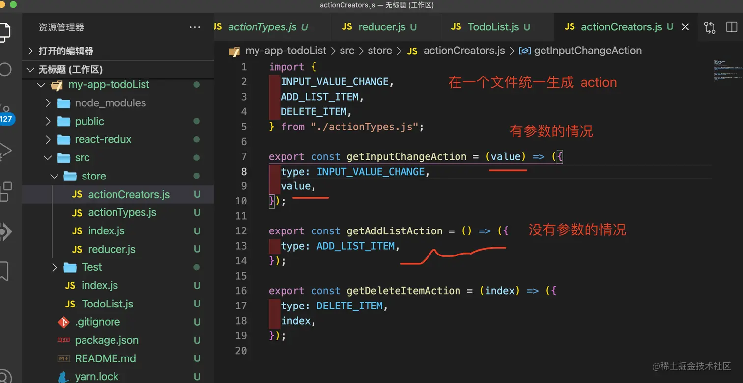
Task: Switch to the actionTypes.js tab
Action: tap(272, 27)
